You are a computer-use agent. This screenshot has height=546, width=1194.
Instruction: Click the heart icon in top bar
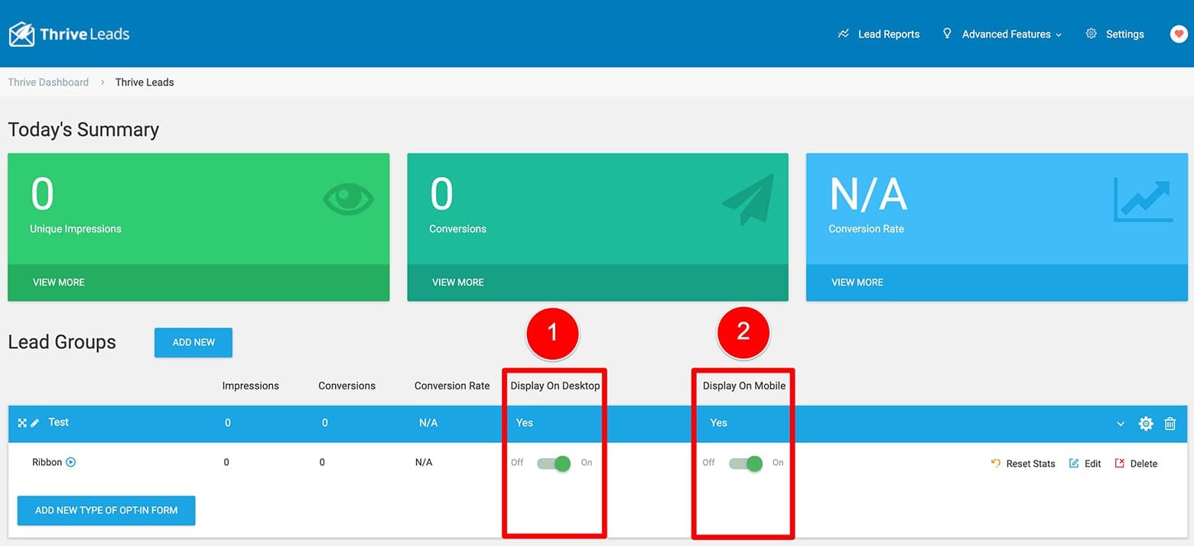[x=1179, y=34]
